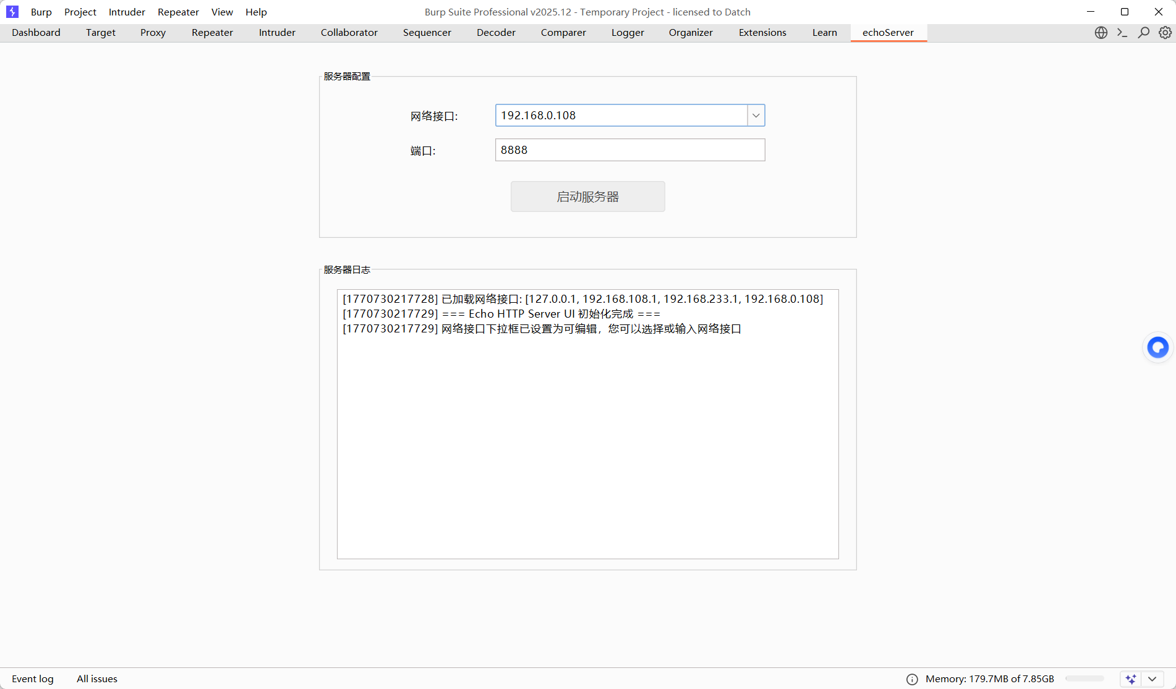
Task: Click the log line 'Echo HTTP Server UI 初始化完成'
Action: (501, 314)
